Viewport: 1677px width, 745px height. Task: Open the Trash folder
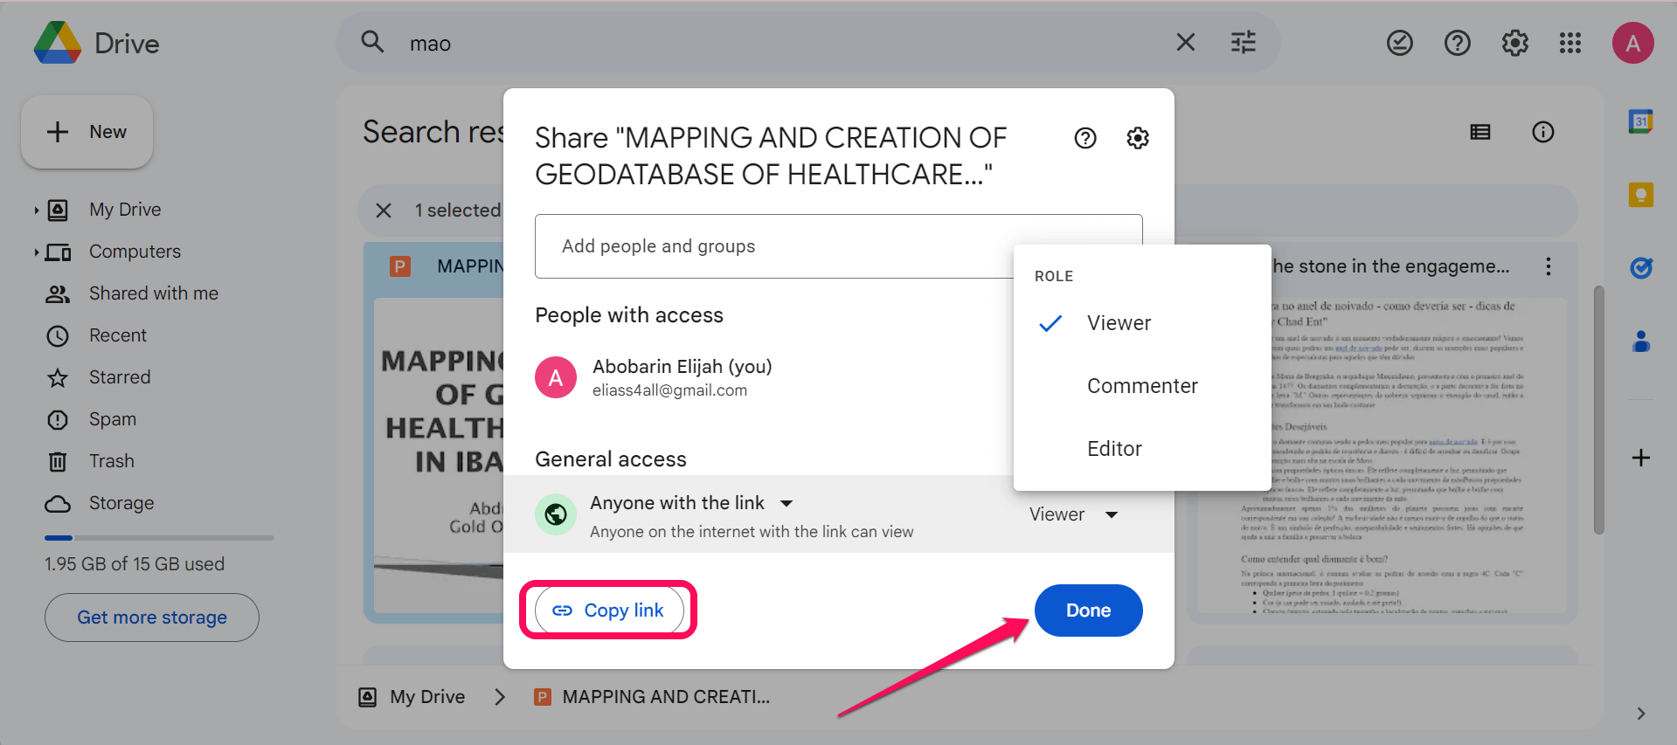112,461
